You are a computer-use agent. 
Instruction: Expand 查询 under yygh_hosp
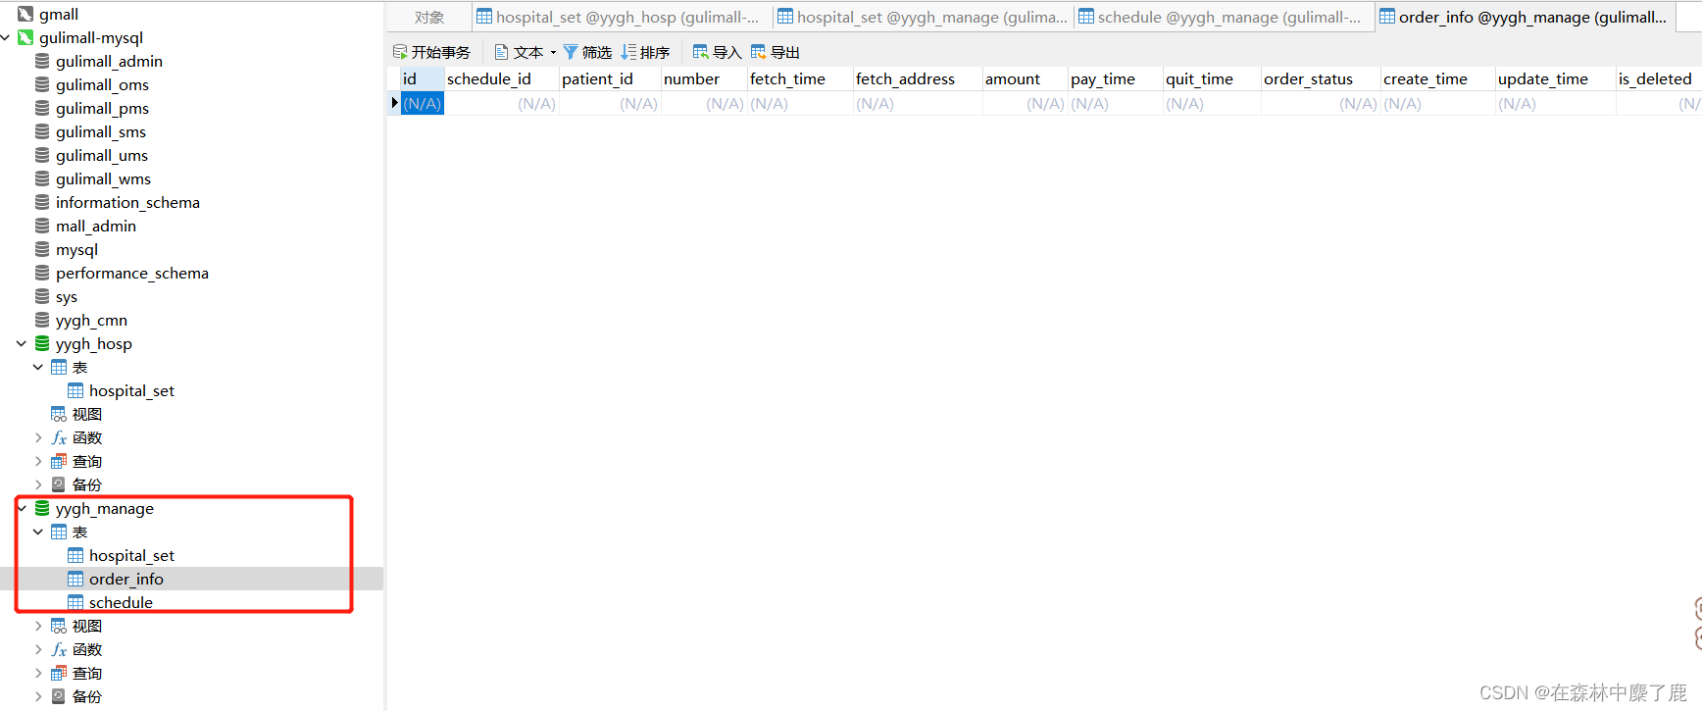pos(38,461)
